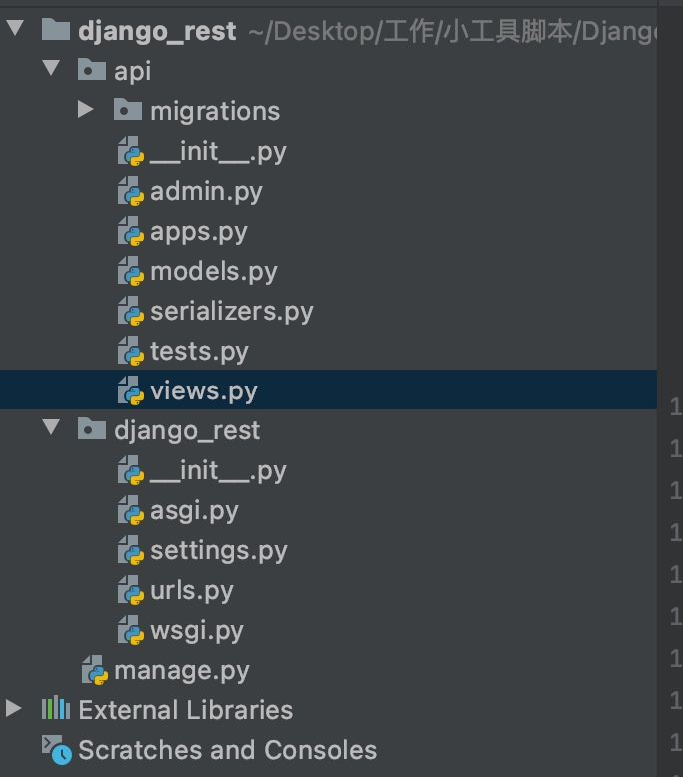683x777 pixels.
Task: Open urls.py from the tree
Action: coord(191,590)
